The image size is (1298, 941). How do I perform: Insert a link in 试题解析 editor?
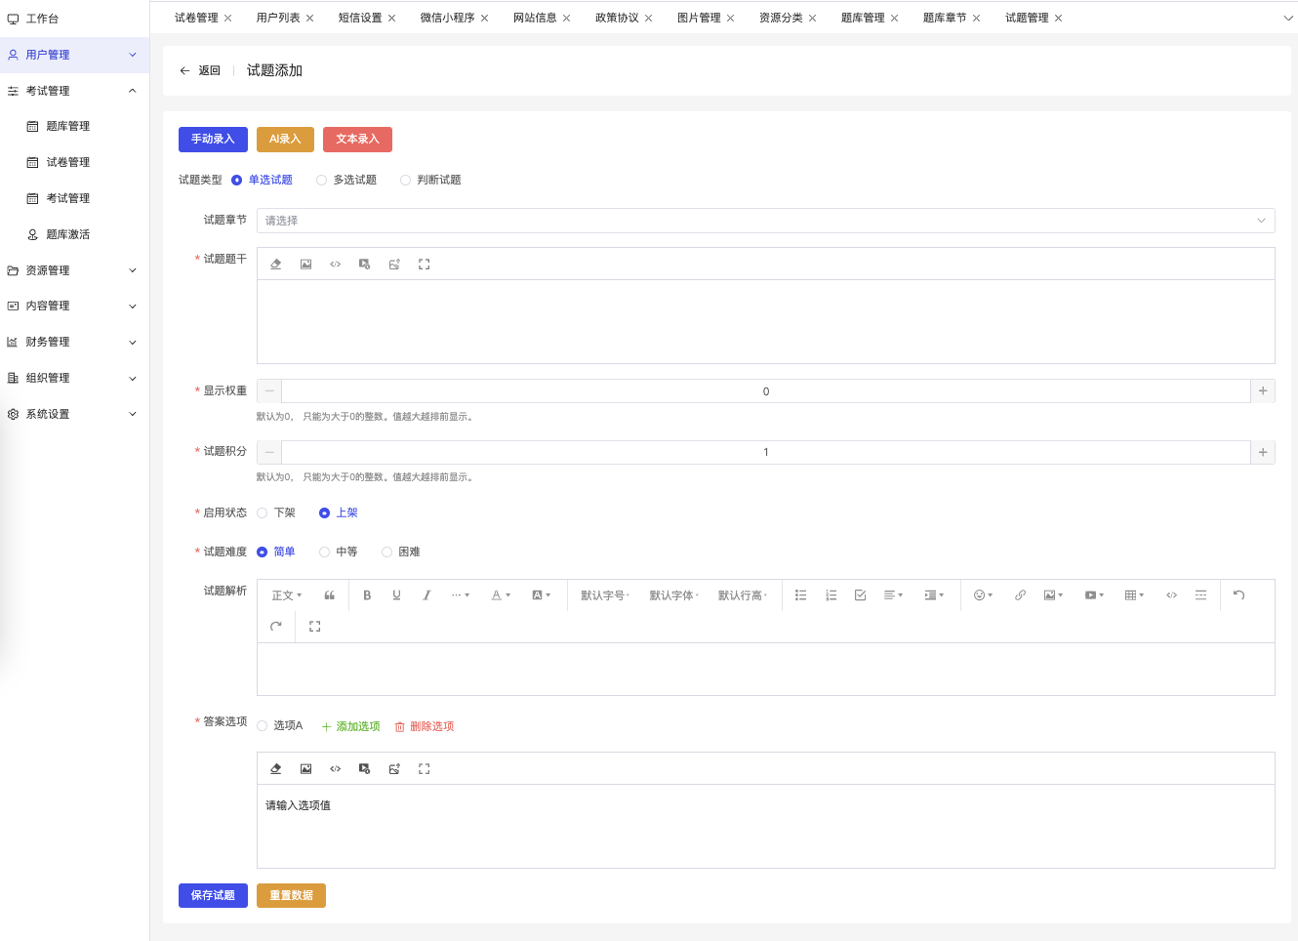[1020, 595]
